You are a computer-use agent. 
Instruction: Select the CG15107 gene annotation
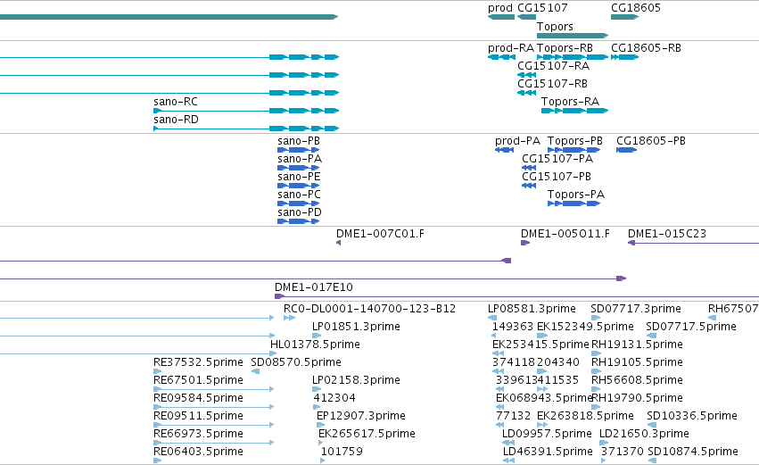[x=526, y=17]
